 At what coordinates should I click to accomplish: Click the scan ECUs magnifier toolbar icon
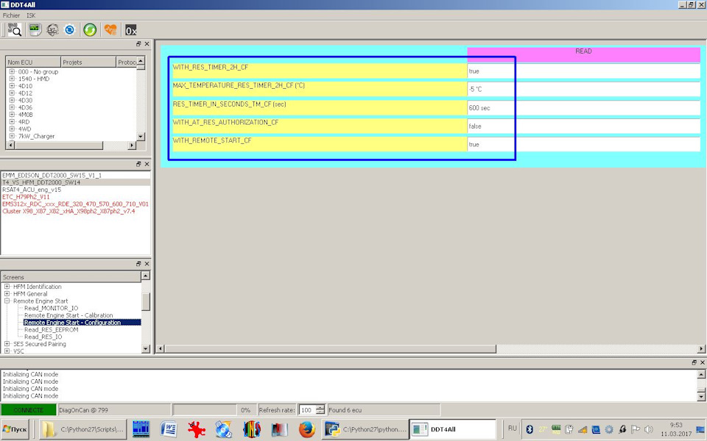(15, 29)
